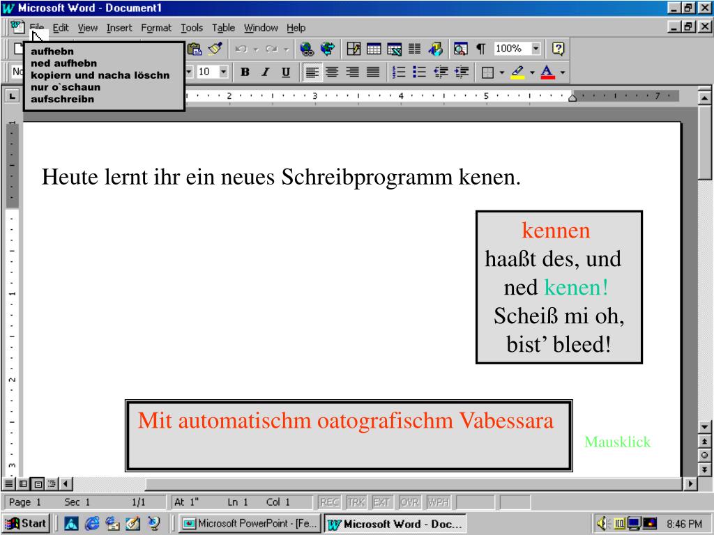Center-align the paragraph text
This screenshot has height=535, width=714.
pos(332,72)
